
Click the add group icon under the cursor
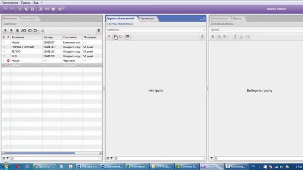click(116, 37)
